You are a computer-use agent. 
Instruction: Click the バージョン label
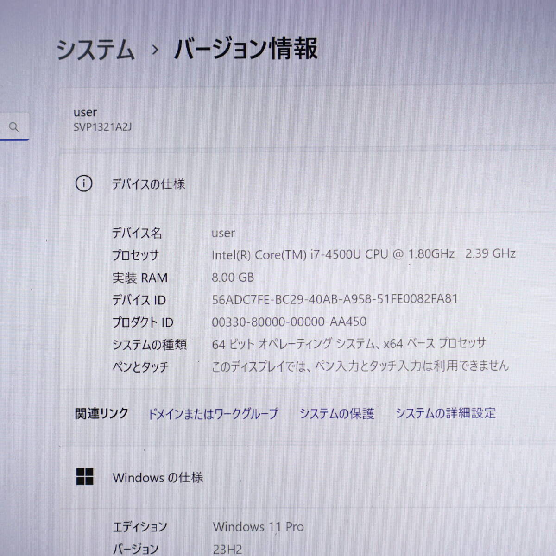coord(136,549)
